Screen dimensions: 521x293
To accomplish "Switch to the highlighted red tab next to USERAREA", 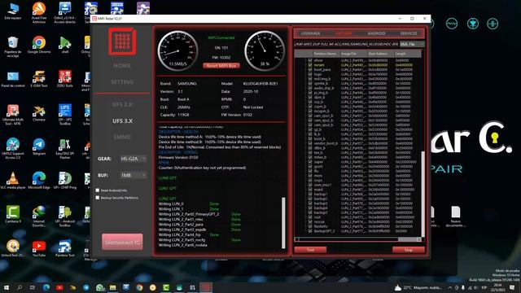I will (x=344, y=33).
